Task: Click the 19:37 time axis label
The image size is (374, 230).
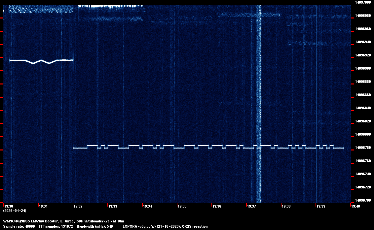Action: [251, 206]
